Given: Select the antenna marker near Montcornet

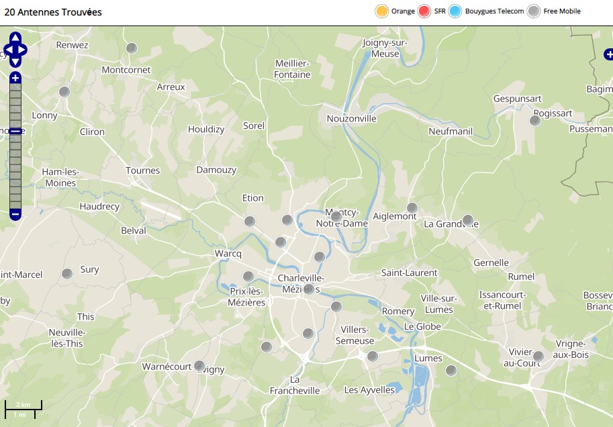Looking at the screenshot, I should 132,48.
